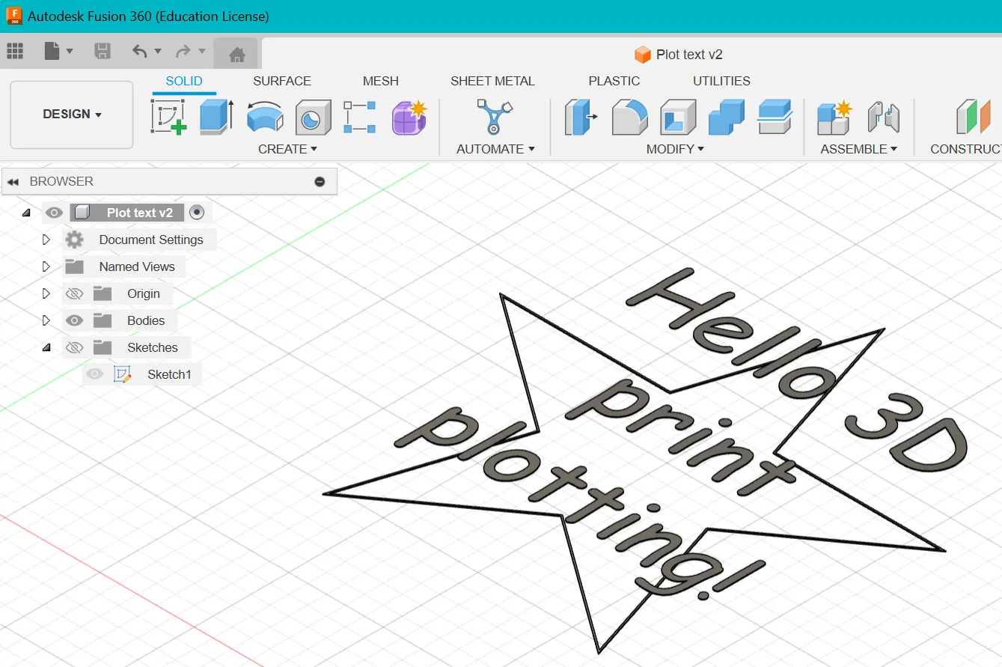Open the AUTOMATE dropdown menu
This screenshot has width=1002, height=667.
pyautogui.click(x=495, y=149)
